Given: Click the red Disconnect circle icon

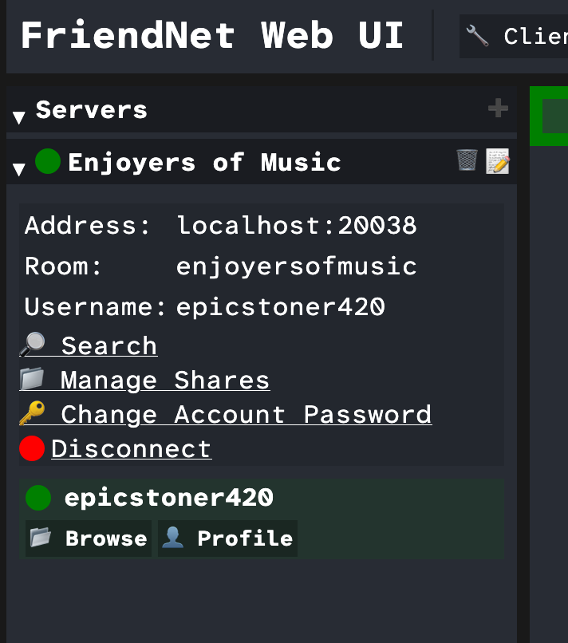Looking at the screenshot, I should [31, 448].
